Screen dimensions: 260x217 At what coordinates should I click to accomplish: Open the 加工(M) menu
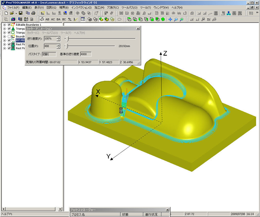tap(99, 8)
